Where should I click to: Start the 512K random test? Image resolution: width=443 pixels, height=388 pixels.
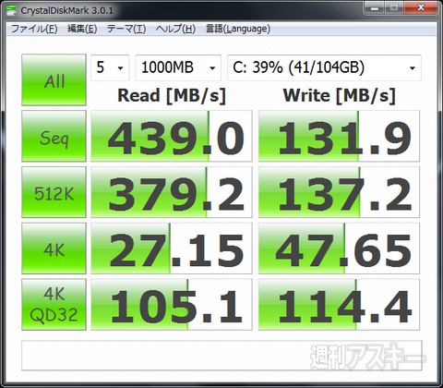click(x=54, y=192)
